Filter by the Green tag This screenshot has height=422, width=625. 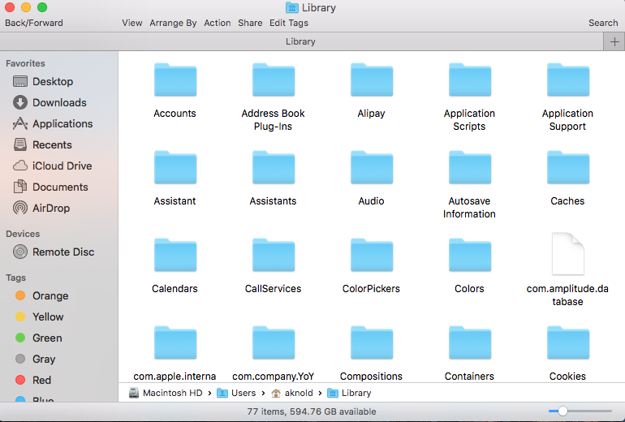pyautogui.click(x=46, y=338)
